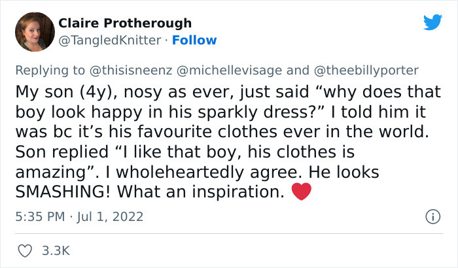458x268 pixels.
Task: Click the Twitter bird logo
Action: click(432, 22)
